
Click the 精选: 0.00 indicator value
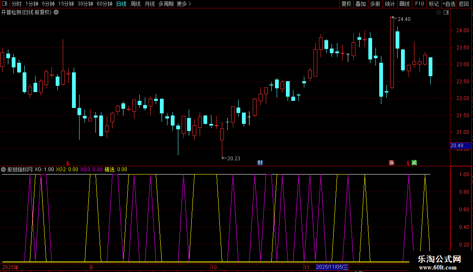(x=116, y=169)
